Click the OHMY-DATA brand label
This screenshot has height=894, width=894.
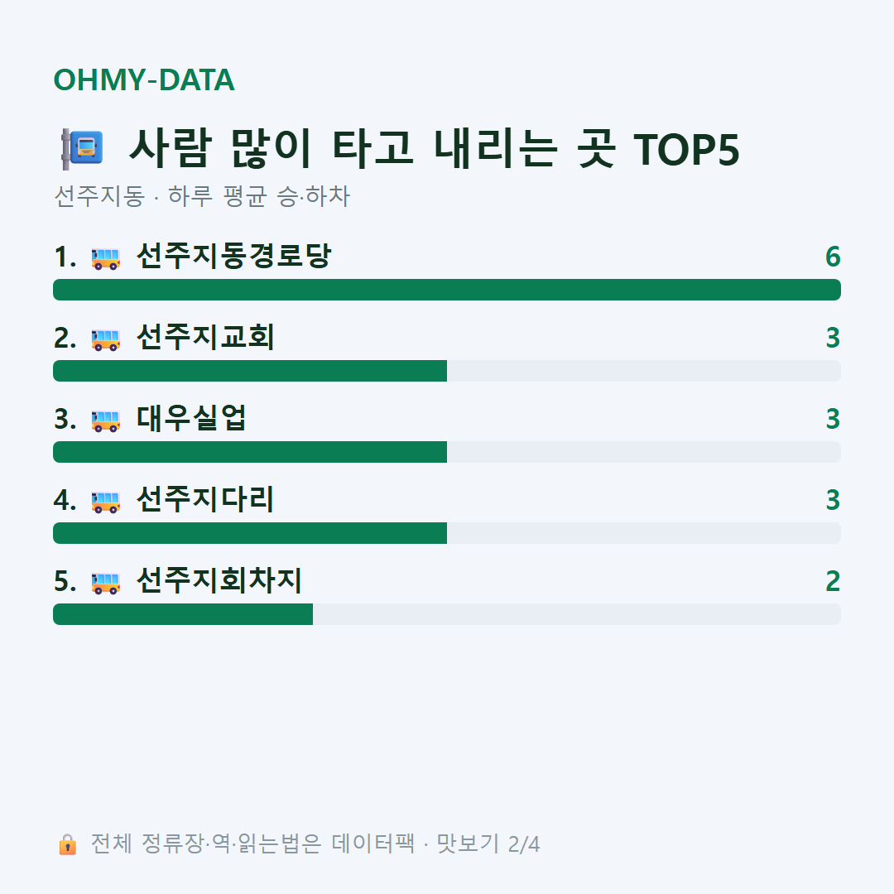click(x=144, y=79)
